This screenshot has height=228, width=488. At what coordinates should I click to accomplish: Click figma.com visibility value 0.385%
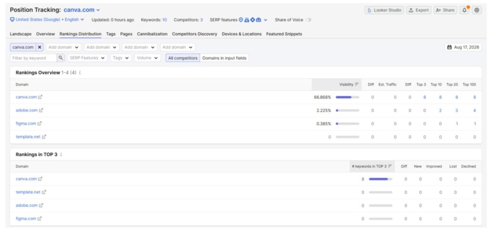[324, 123]
